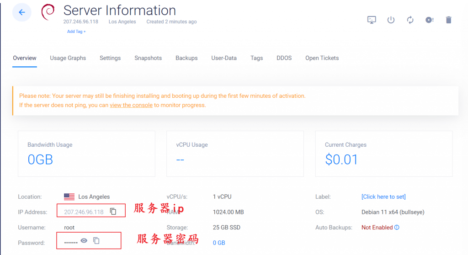Select the Backups tab

186,58
